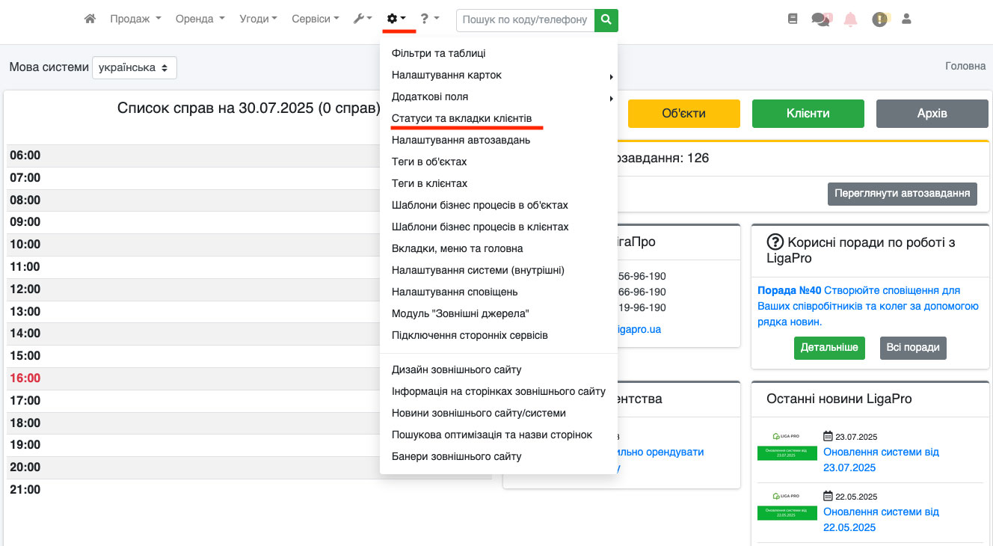
Task: Open the system language dropdown
Action: tap(135, 67)
